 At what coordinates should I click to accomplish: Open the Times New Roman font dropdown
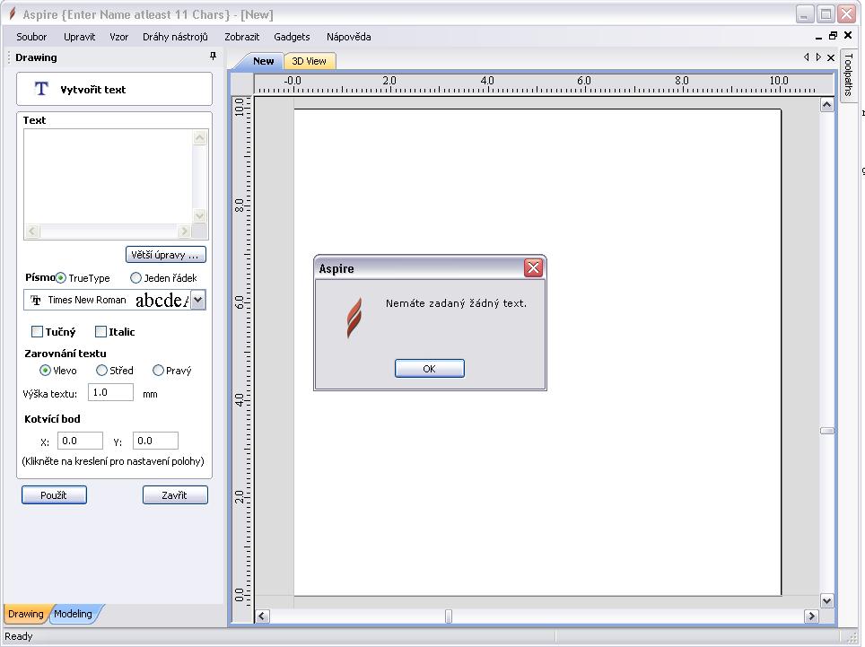click(x=197, y=300)
